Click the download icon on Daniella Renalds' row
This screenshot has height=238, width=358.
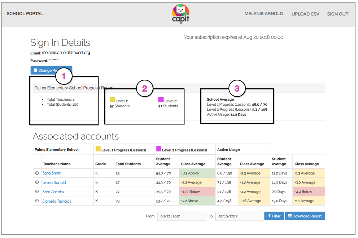click(x=37, y=201)
